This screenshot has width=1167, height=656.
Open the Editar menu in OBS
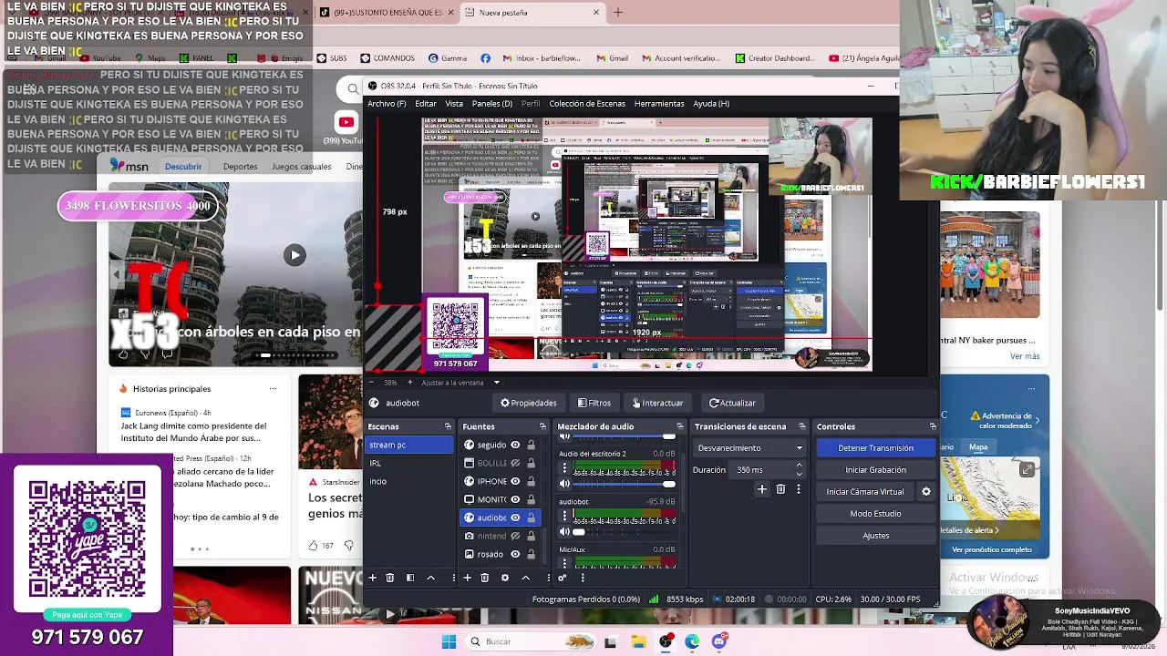point(425,104)
